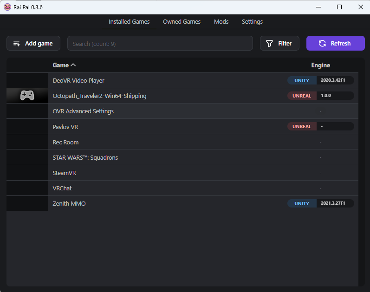The width and height of the screenshot is (370, 292).
Task: Open the Zenith MMO entry
Action: pos(182,203)
